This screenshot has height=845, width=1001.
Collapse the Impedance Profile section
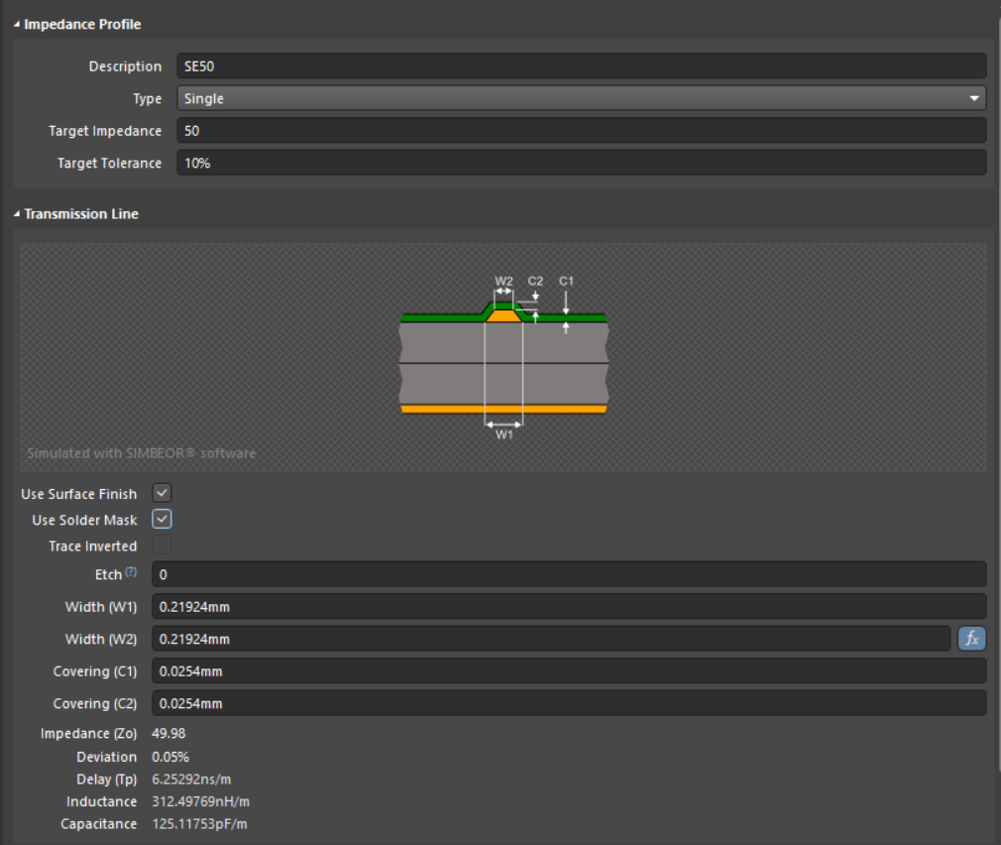[17, 24]
